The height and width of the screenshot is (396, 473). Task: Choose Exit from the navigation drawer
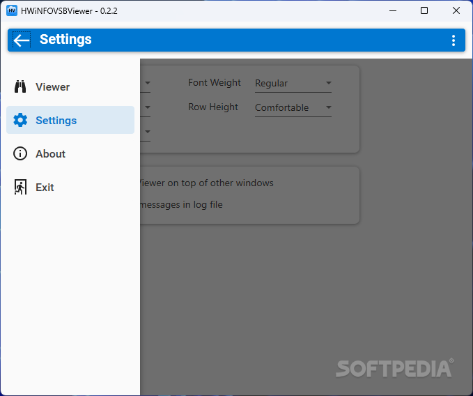click(70, 187)
